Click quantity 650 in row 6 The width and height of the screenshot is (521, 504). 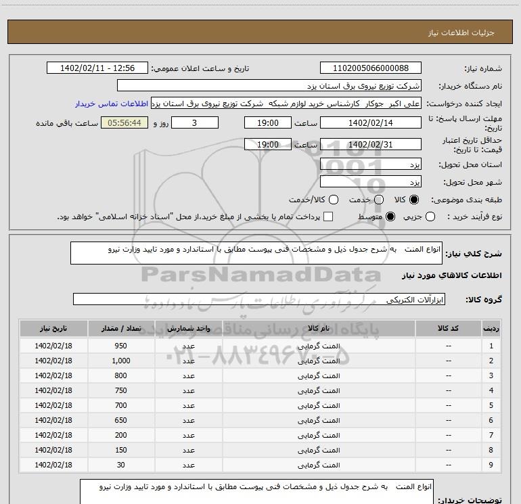click(x=121, y=420)
